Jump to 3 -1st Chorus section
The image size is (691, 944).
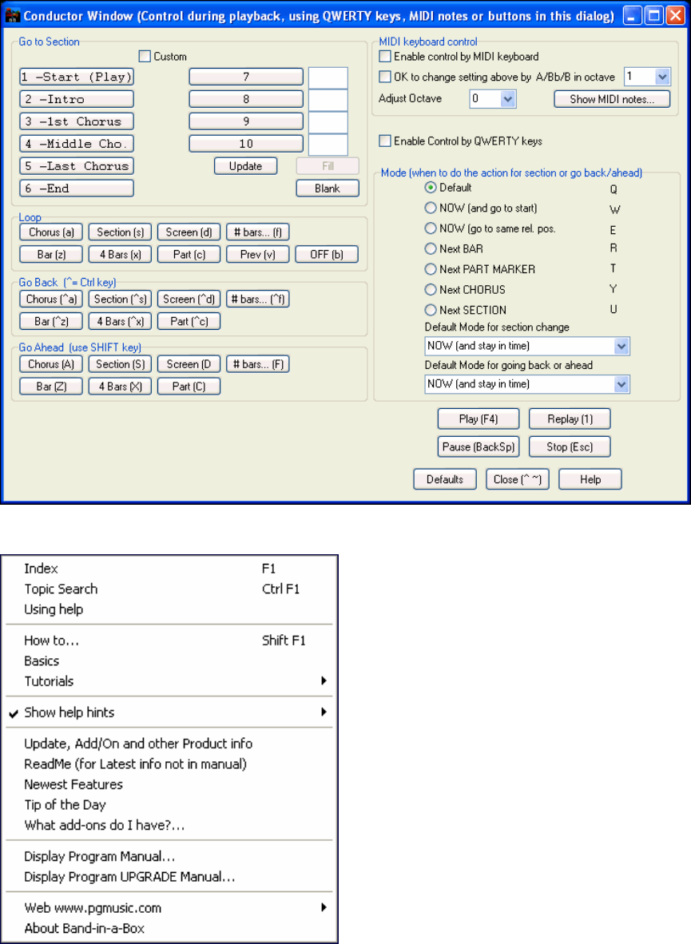[77, 121]
